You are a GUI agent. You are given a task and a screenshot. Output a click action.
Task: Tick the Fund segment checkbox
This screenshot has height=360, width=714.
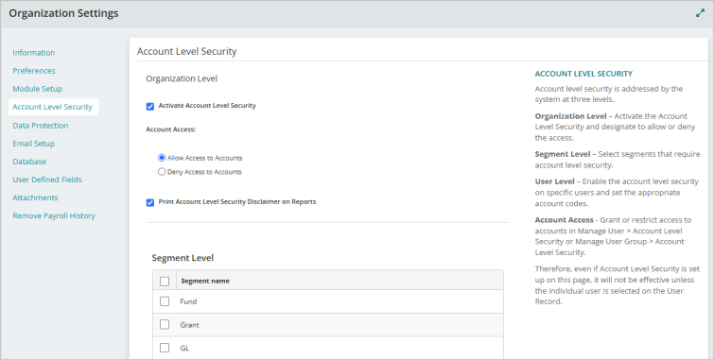pyautogui.click(x=165, y=301)
